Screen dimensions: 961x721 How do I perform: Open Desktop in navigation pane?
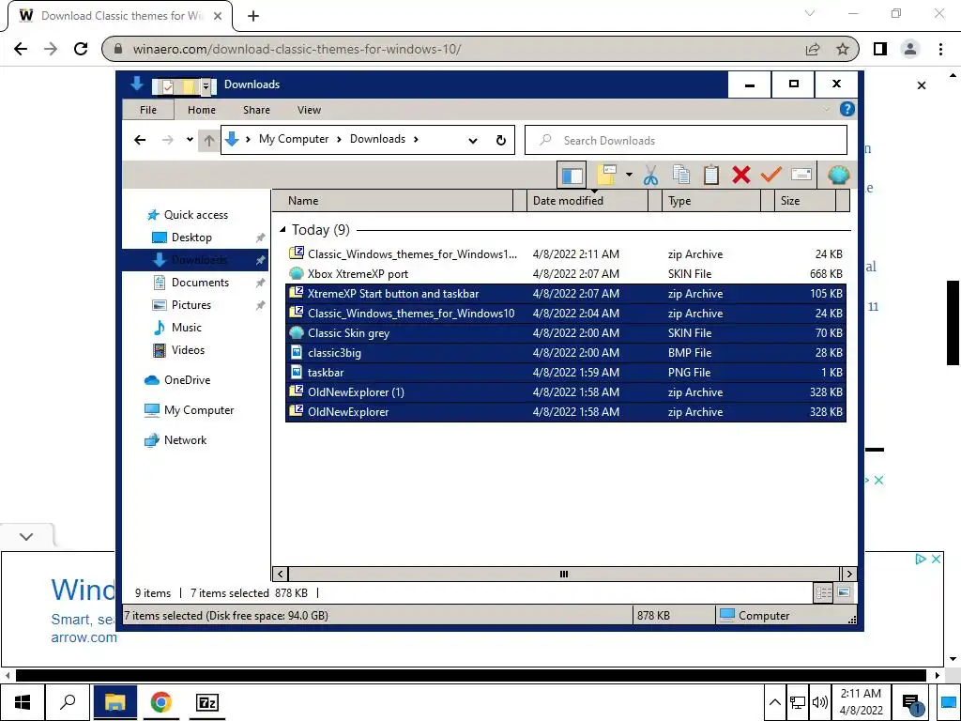(191, 238)
